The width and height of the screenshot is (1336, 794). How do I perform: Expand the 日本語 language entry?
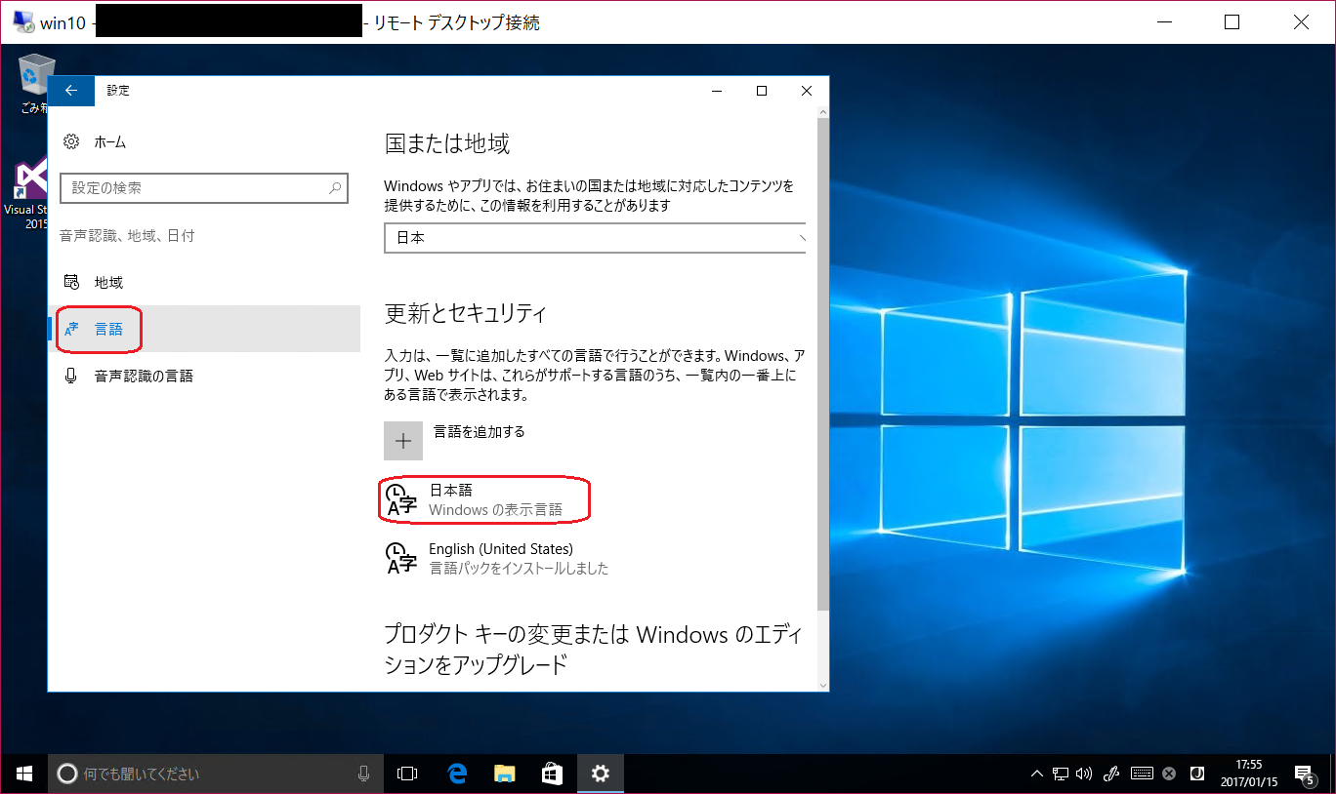click(484, 498)
